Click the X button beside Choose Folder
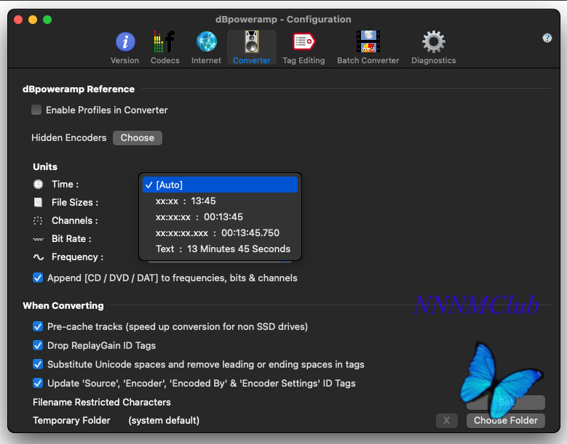The height and width of the screenshot is (444, 567). pyautogui.click(x=447, y=421)
